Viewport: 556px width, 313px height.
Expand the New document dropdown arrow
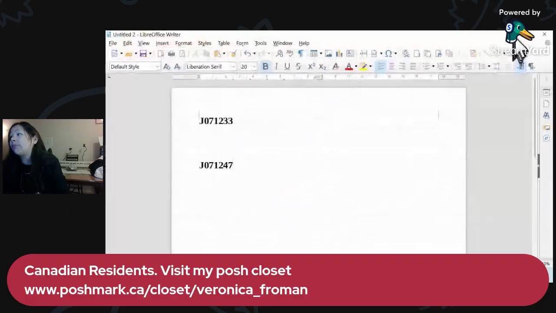(x=121, y=53)
